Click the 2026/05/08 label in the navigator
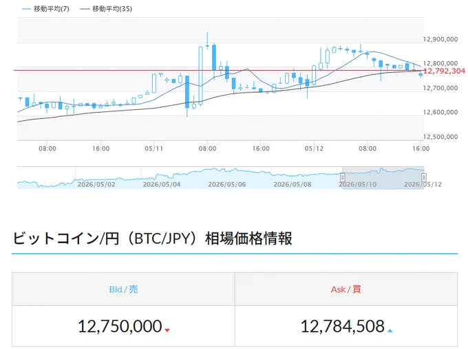The image size is (468, 349). pyautogui.click(x=292, y=185)
